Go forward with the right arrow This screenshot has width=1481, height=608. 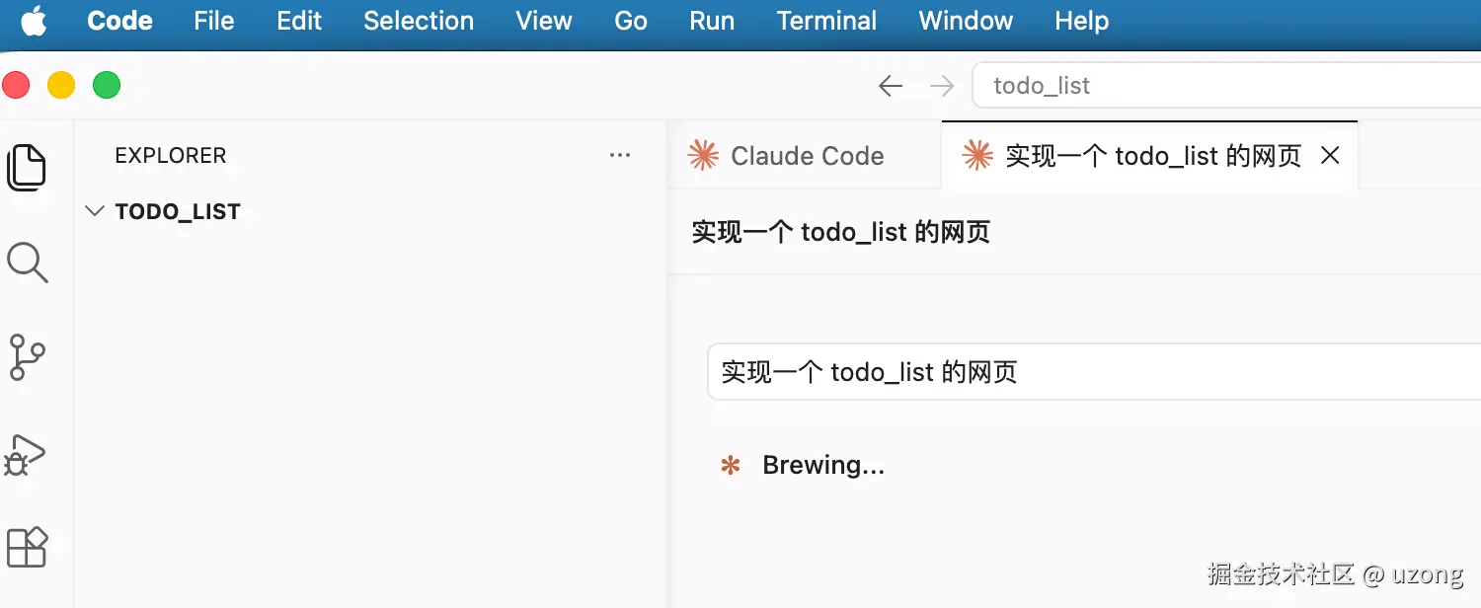coord(942,86)
